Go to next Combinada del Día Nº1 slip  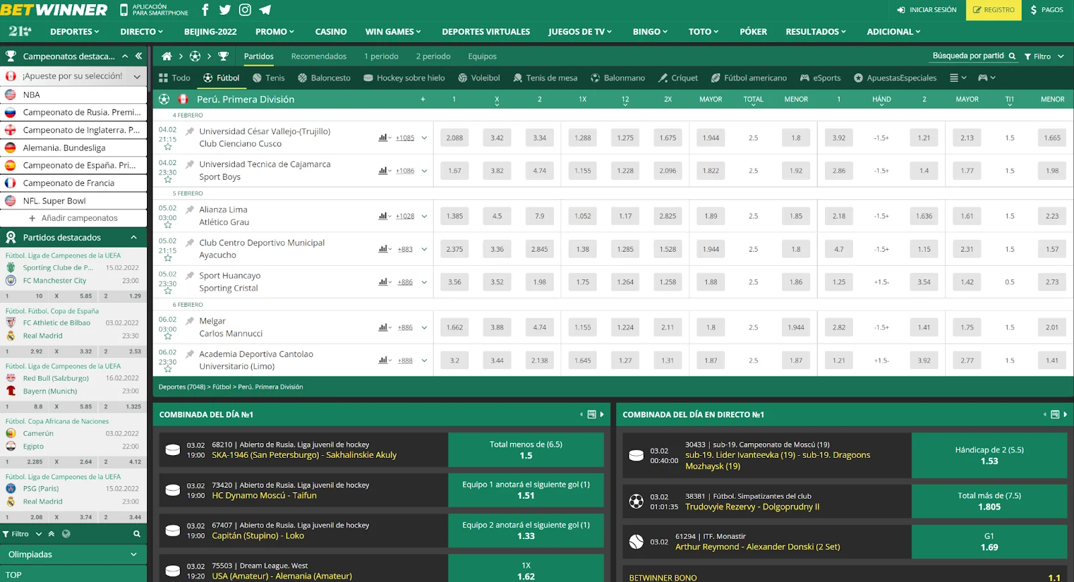click(x=602, y=415)
